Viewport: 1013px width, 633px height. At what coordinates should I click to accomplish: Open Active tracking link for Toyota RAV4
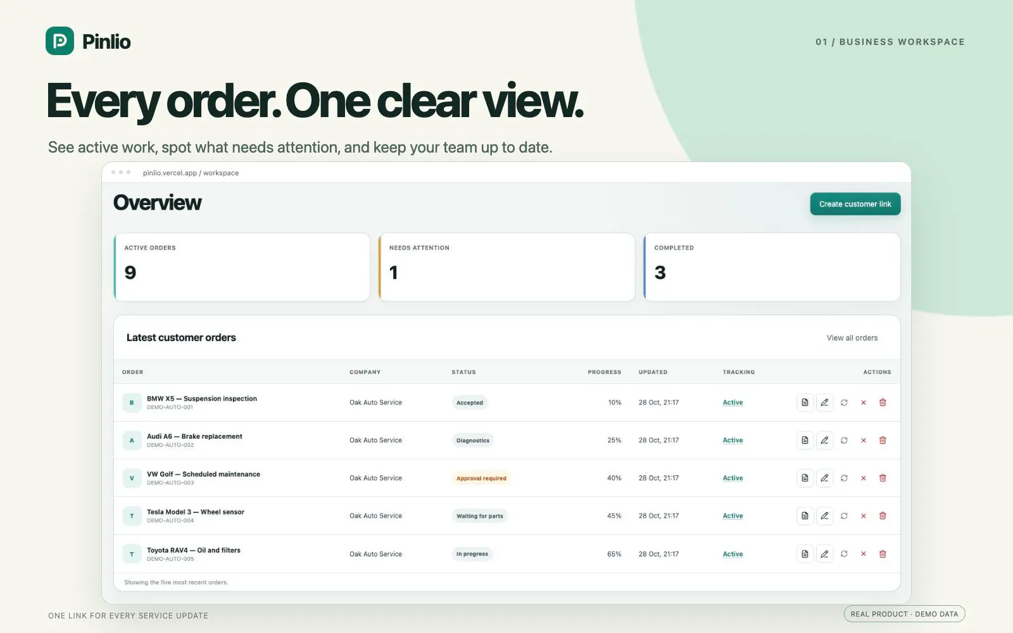[x=733, y=554]
